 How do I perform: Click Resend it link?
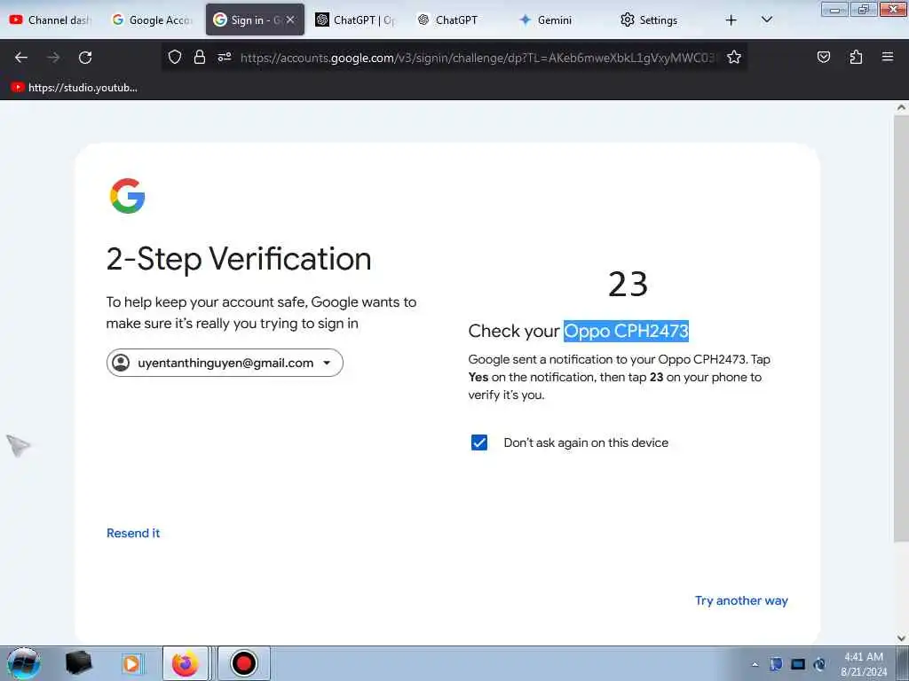[133, 533]
